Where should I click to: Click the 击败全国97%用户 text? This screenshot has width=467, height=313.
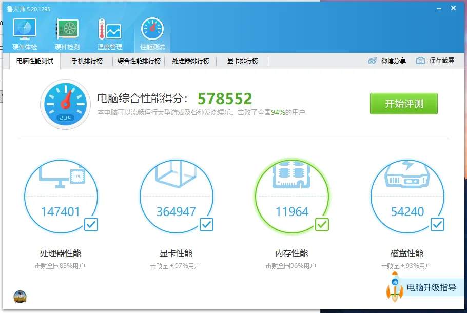pyautogui.click(x=176, y=266)
